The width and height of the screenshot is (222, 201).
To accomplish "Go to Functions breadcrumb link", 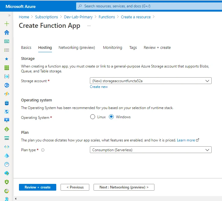I will click(x=107, y=17).
